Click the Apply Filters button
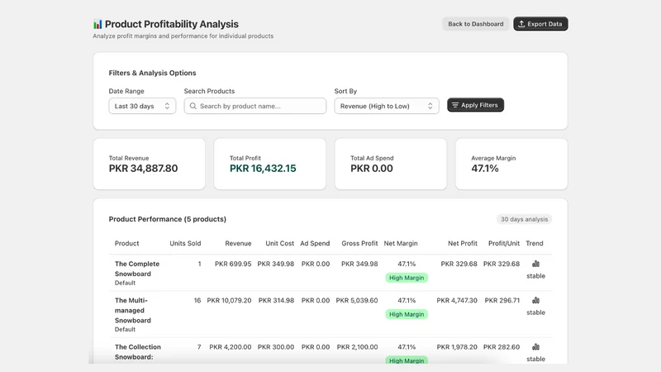Image resolution: width=661 pixels, height=372 pixels. point(476,105)
